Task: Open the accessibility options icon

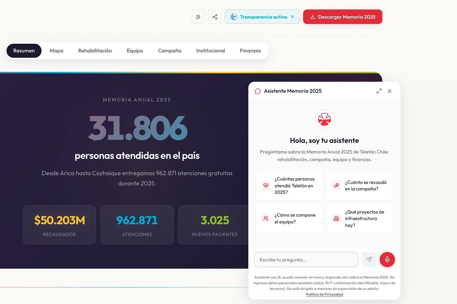Action: point(198,17)
